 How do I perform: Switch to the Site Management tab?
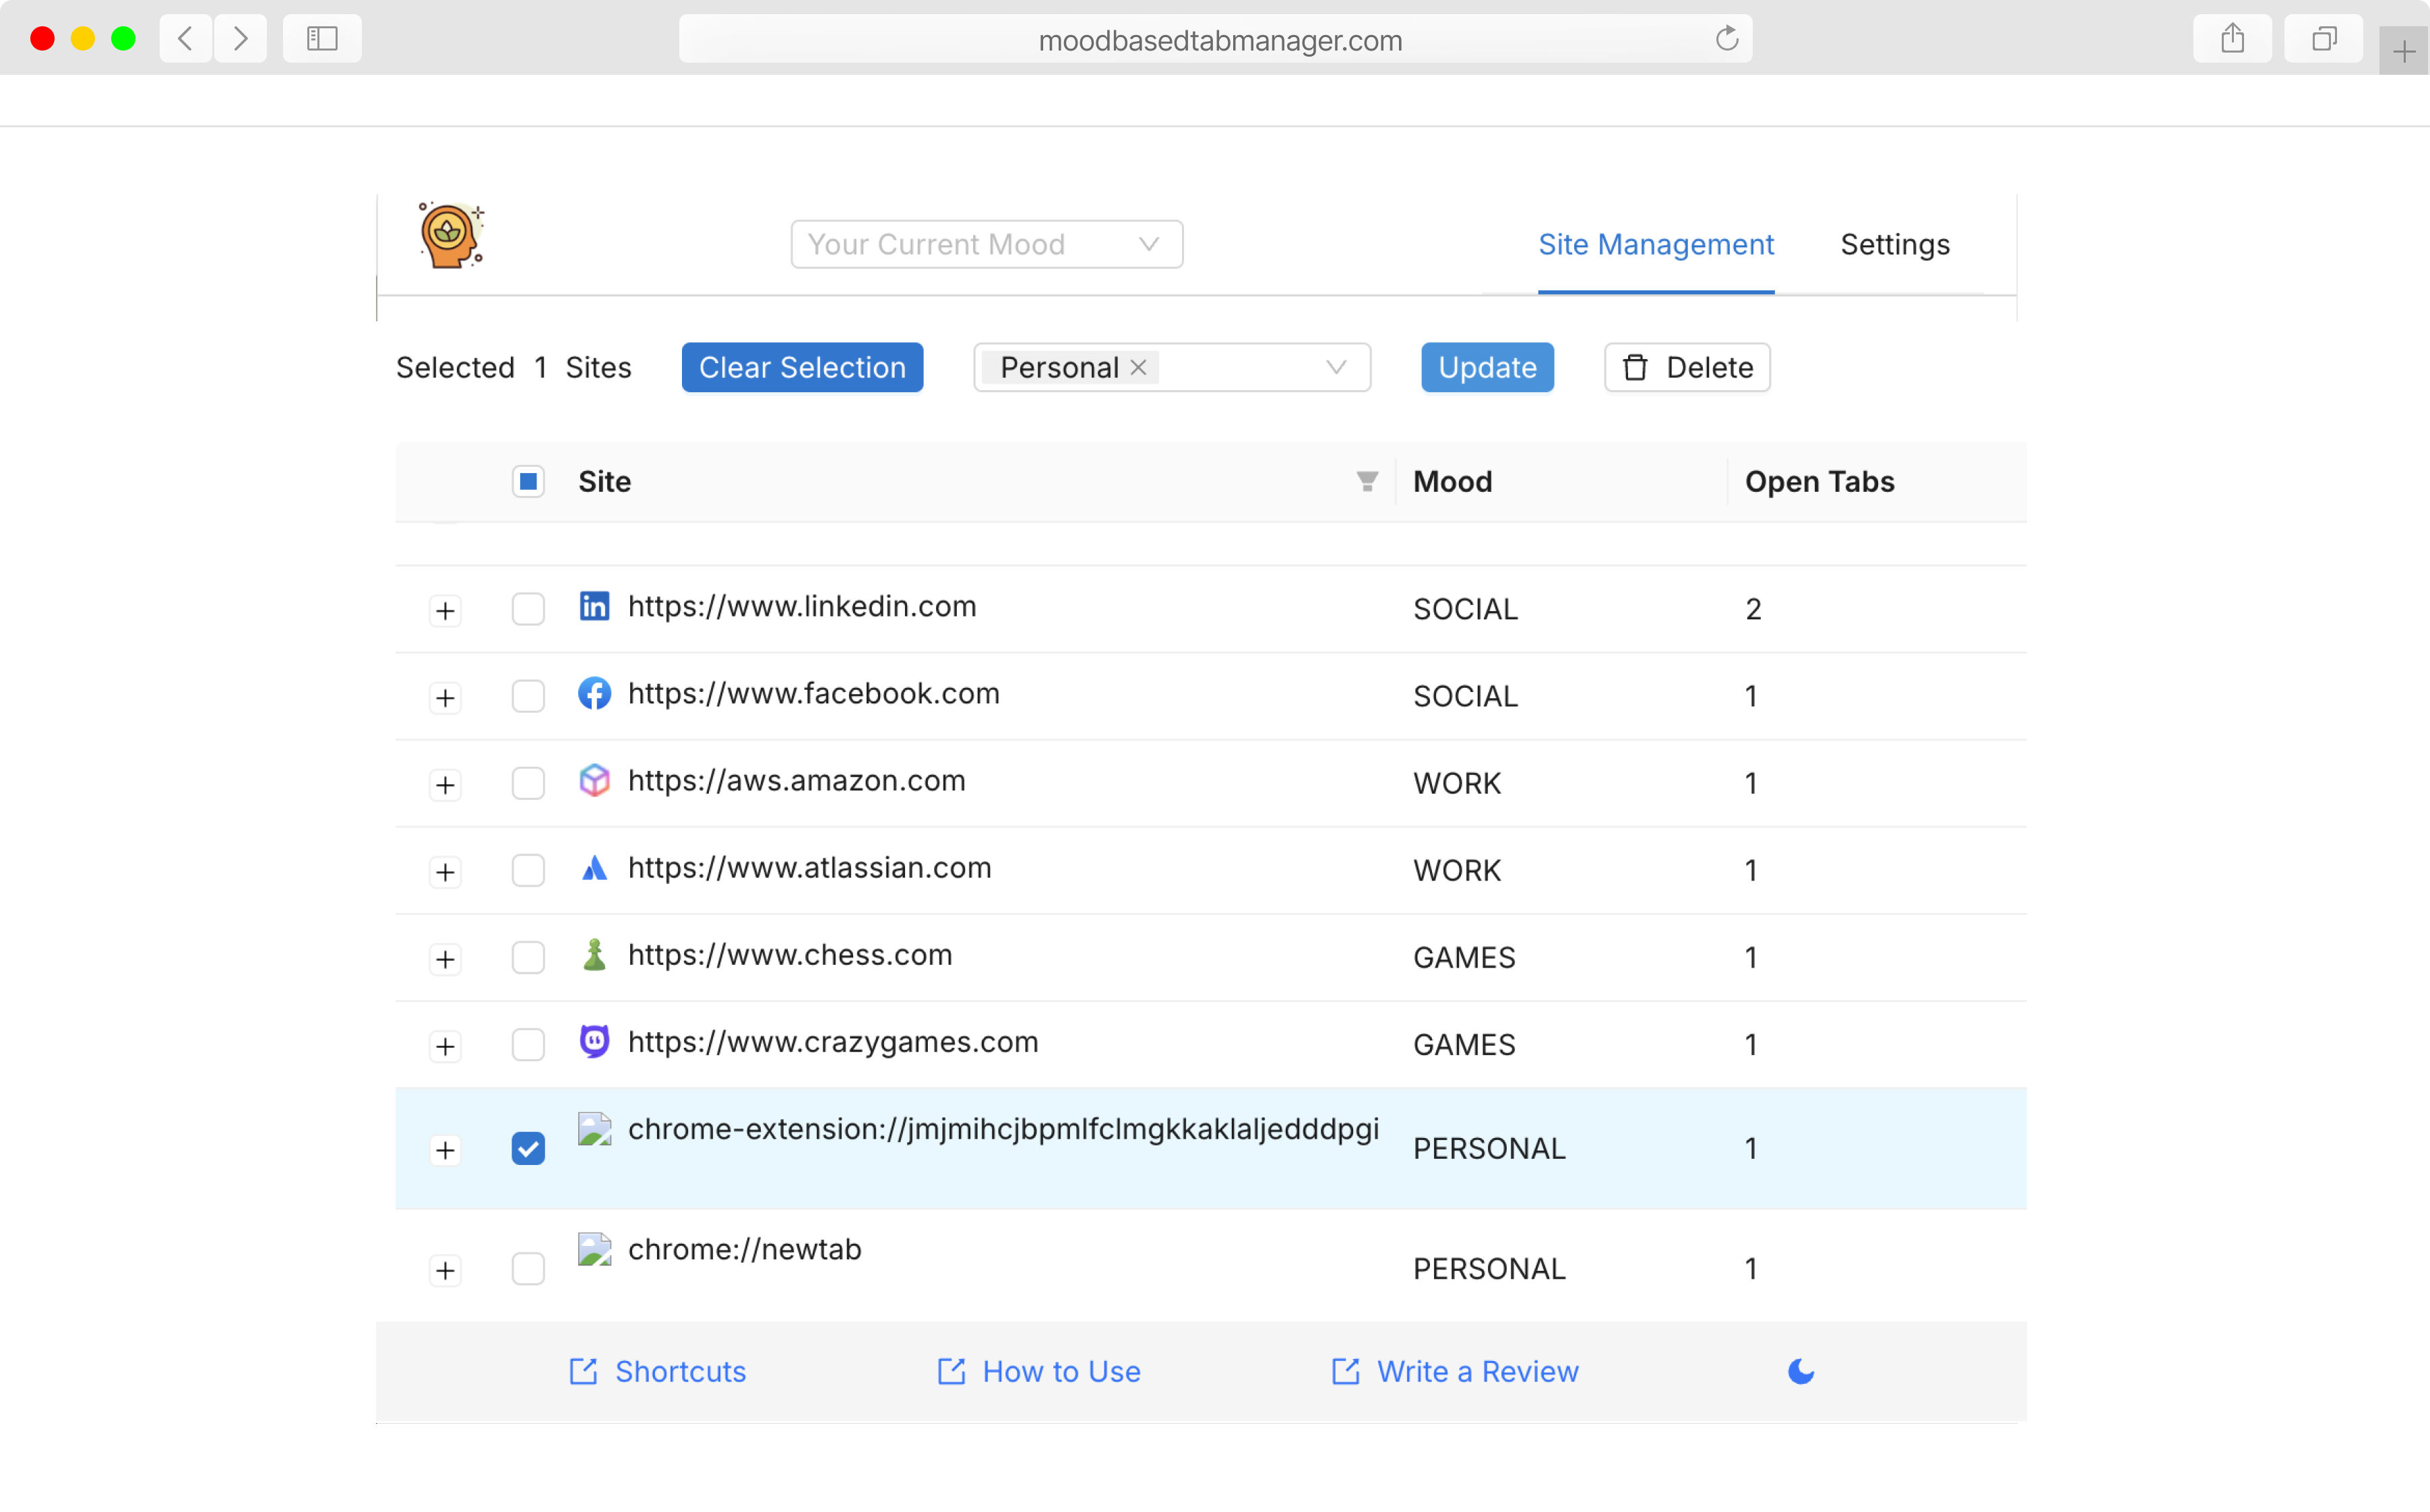(x=1656, y=244)
